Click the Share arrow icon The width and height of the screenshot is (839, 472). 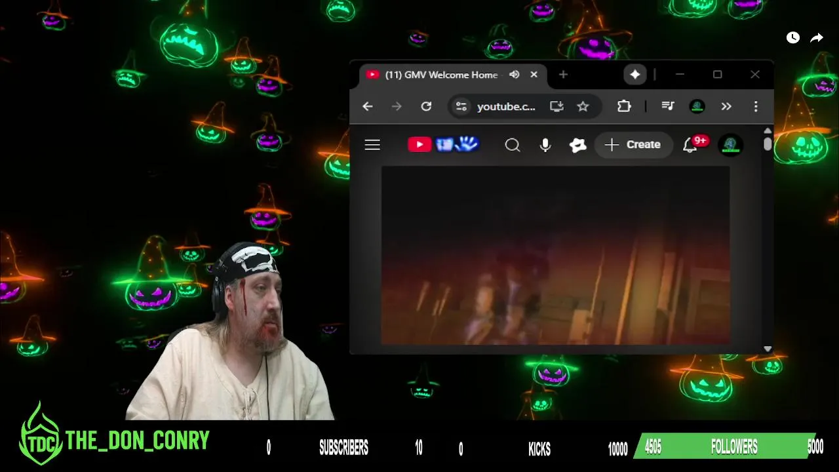(817, 38)
